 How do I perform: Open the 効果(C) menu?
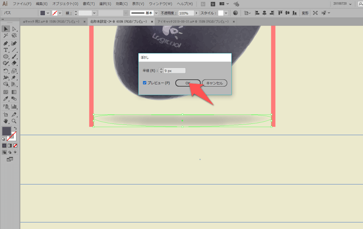[121, 4]
